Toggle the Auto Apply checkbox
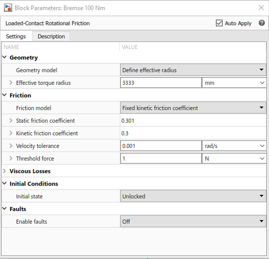Screen dimensions: 269x259 (219, 23)
